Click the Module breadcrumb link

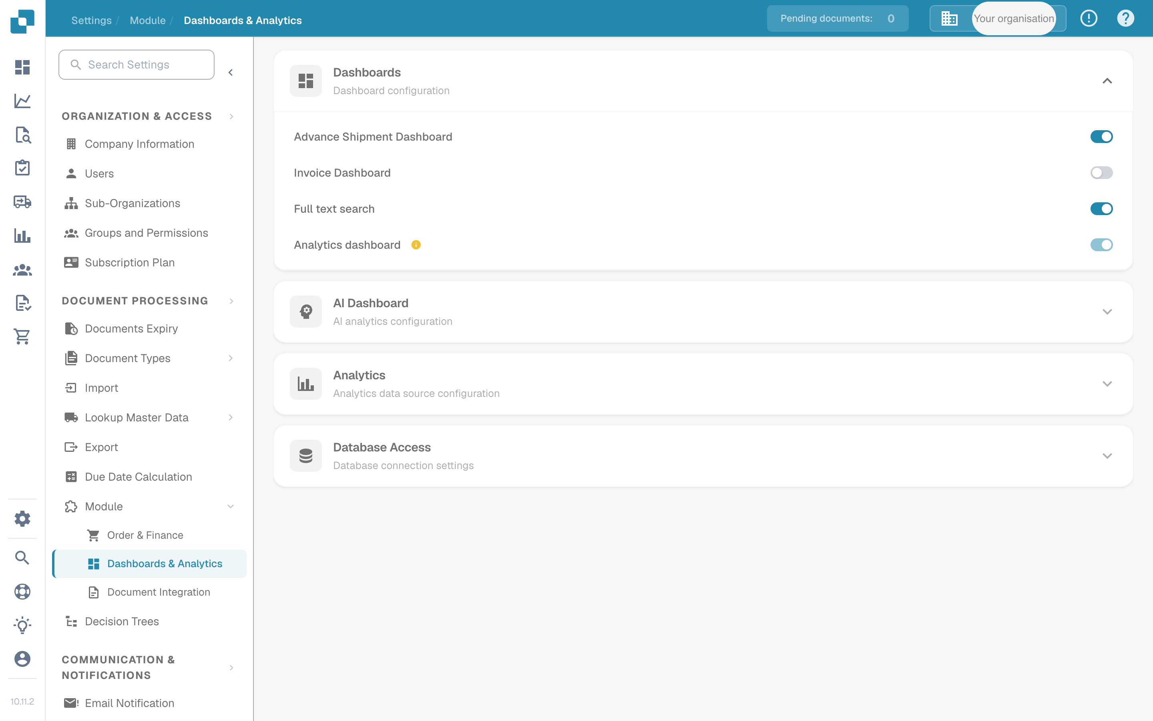tap(148, 20)
